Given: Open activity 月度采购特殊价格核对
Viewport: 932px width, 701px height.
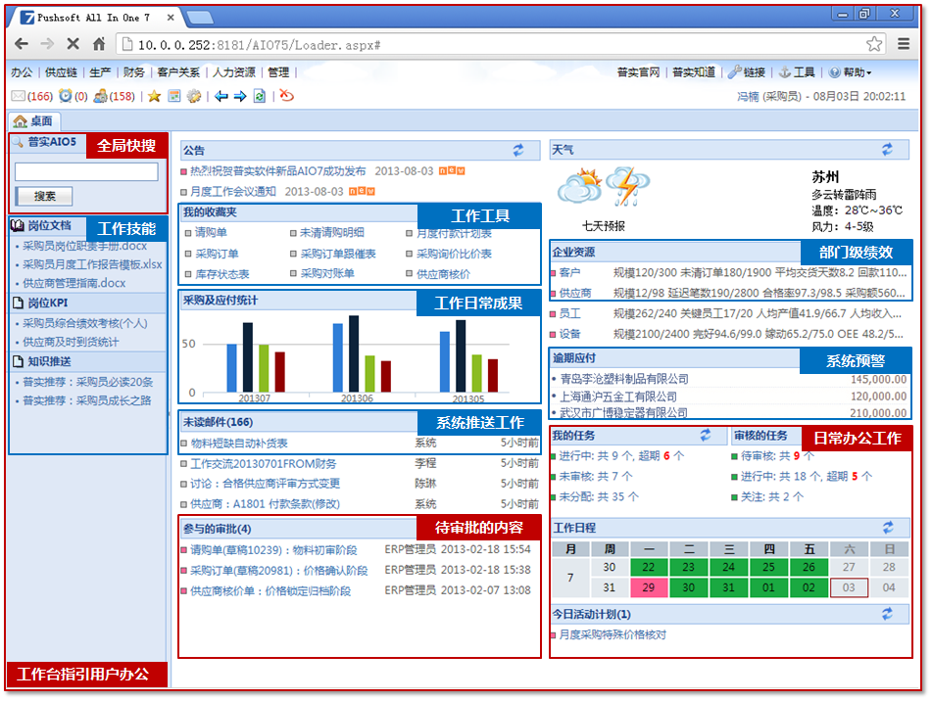Looking at the screenshot, I should [x=613, y=635].
